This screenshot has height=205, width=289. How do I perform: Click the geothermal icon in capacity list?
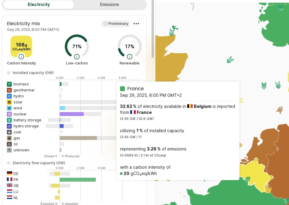click(x=9, y=90)
